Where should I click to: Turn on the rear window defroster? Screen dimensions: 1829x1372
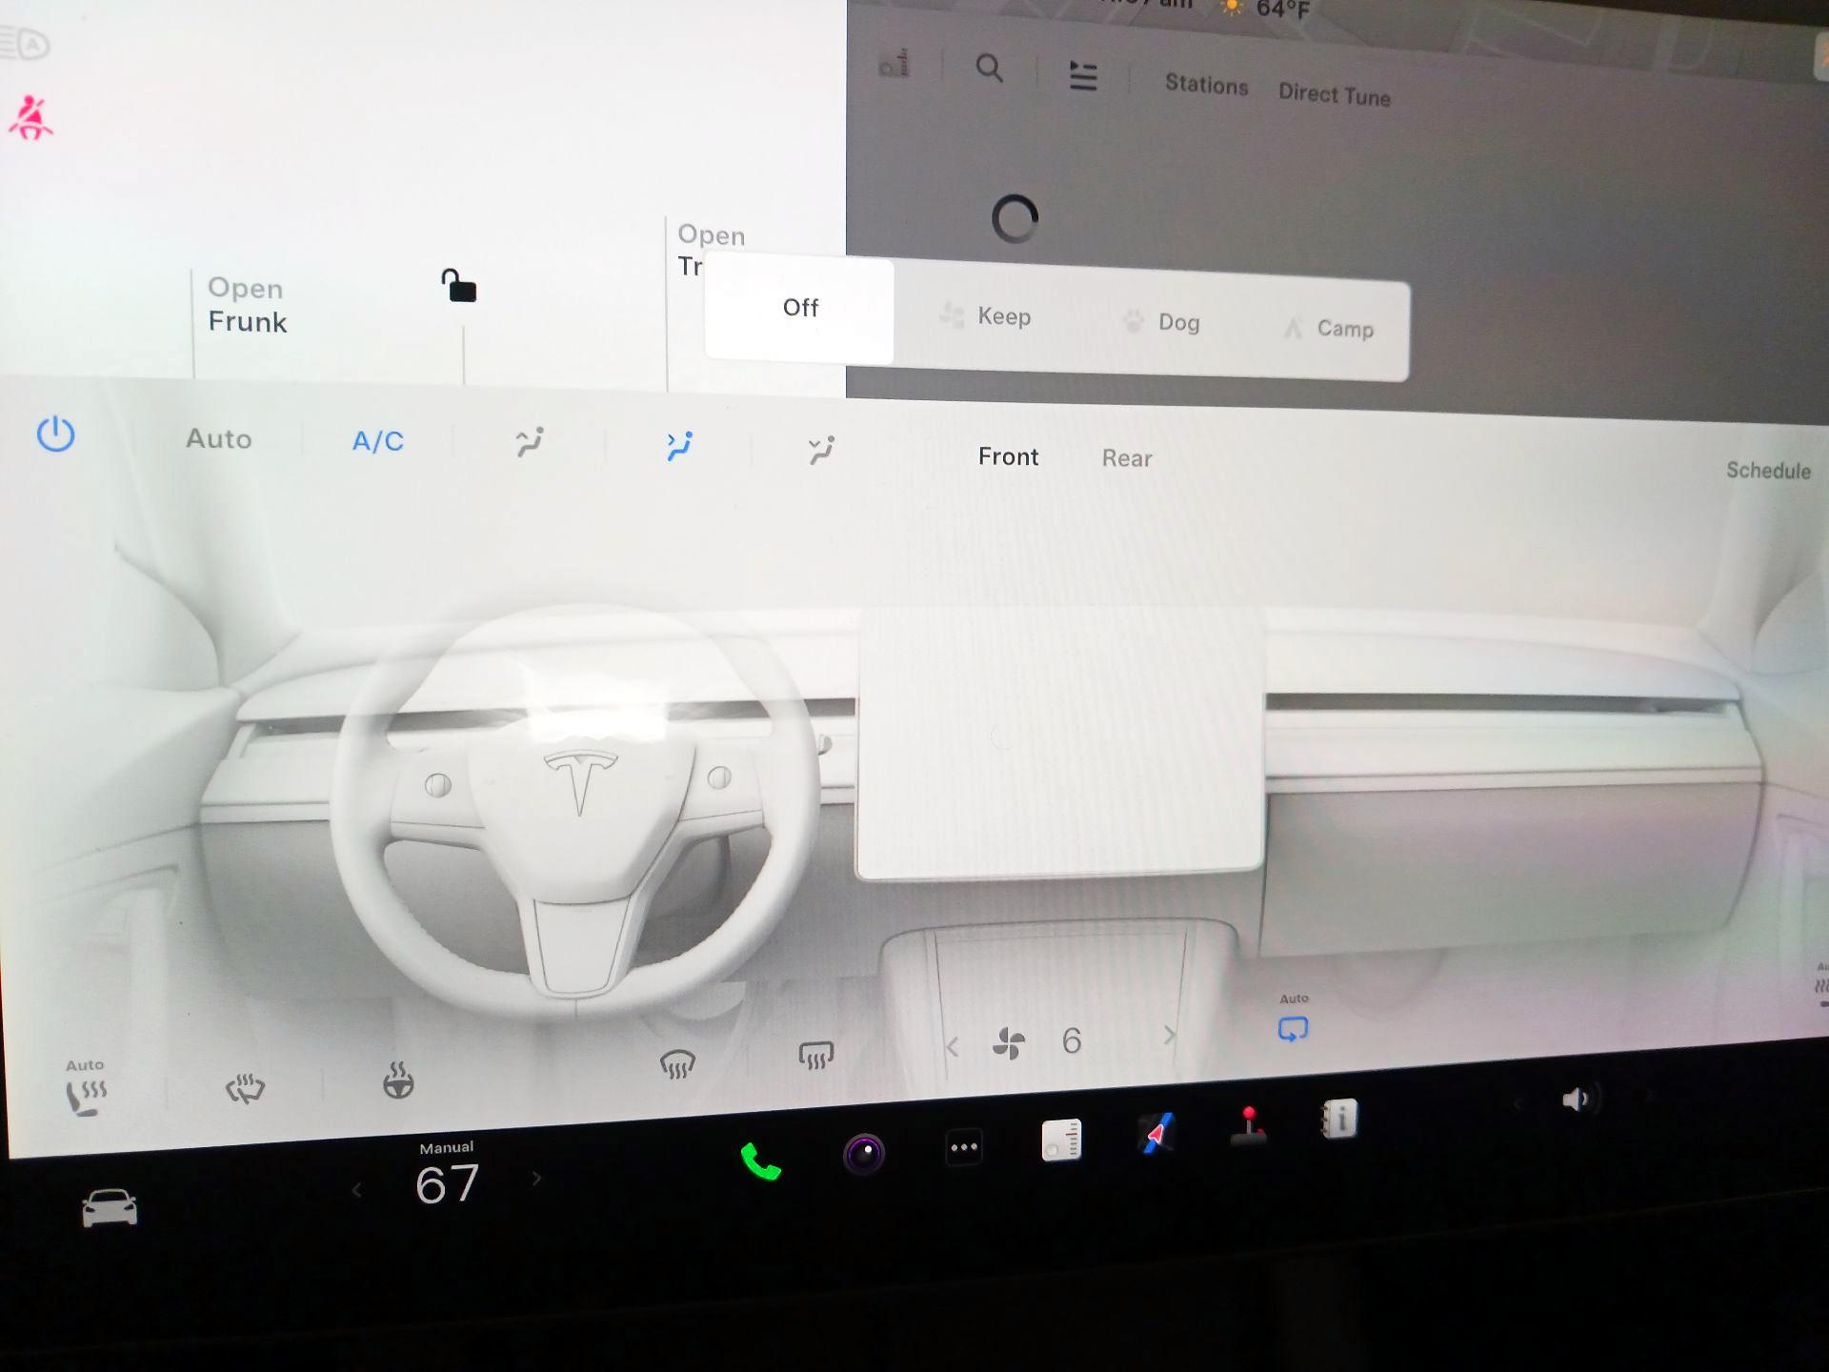(816, 1056)
